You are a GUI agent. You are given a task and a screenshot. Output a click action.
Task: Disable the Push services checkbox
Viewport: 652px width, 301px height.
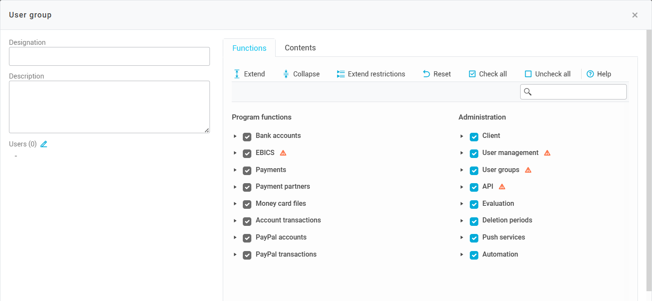coord(474,238)
